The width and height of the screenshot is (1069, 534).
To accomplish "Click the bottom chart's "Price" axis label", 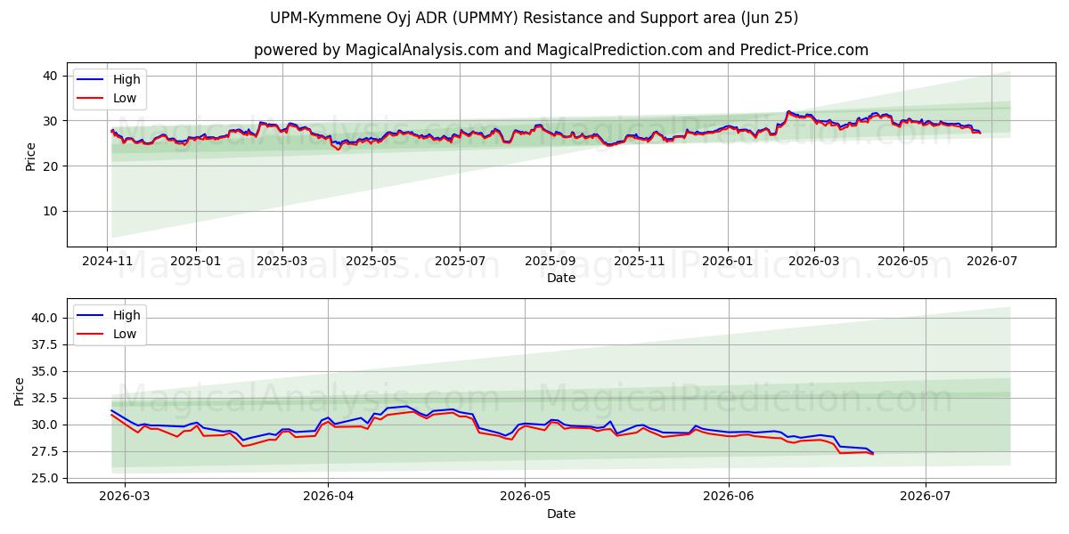I will pyautogui.click(x=20, y=392).
